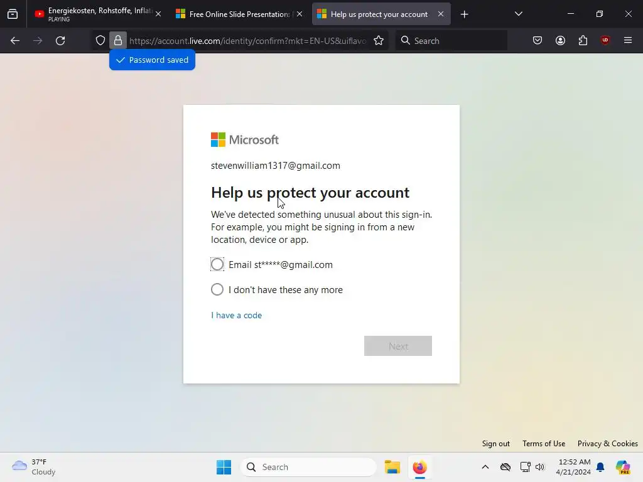The width and height of the screenshot is (643, 482).
Task: Launch Copilot preview from the taskbar
Action: coord(623,467)
